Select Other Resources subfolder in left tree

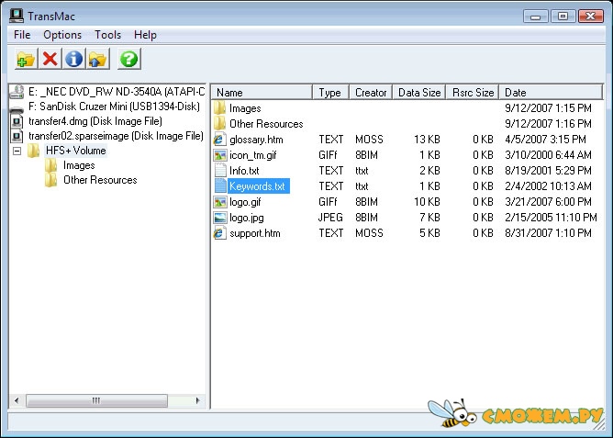click(100, 180)
